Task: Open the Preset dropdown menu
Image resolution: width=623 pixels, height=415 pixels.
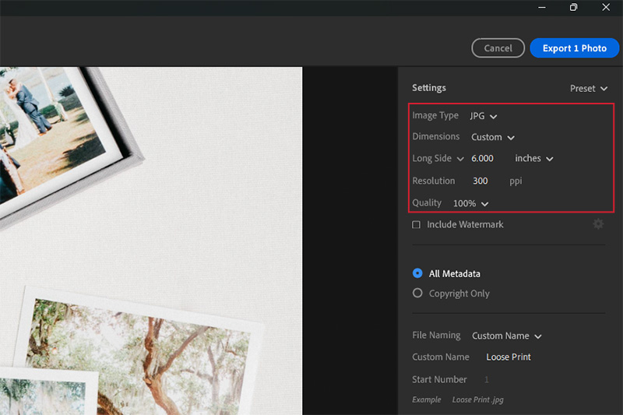Action: (x=588, y=89)
